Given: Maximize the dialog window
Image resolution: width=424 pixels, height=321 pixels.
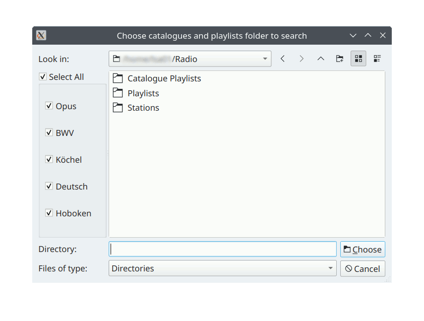Looking at the screenshot, I should [x=368, y=35].
